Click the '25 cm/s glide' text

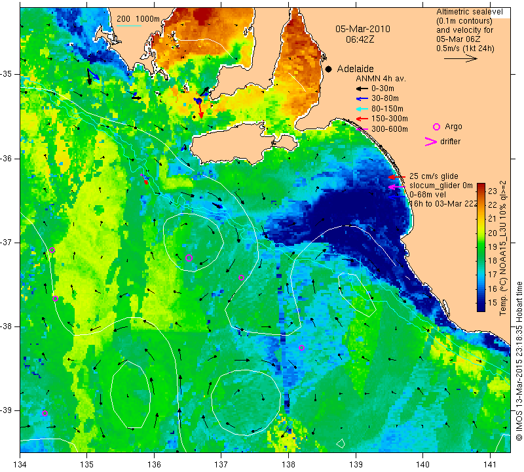pyautogui.click(x=434, y=176)
